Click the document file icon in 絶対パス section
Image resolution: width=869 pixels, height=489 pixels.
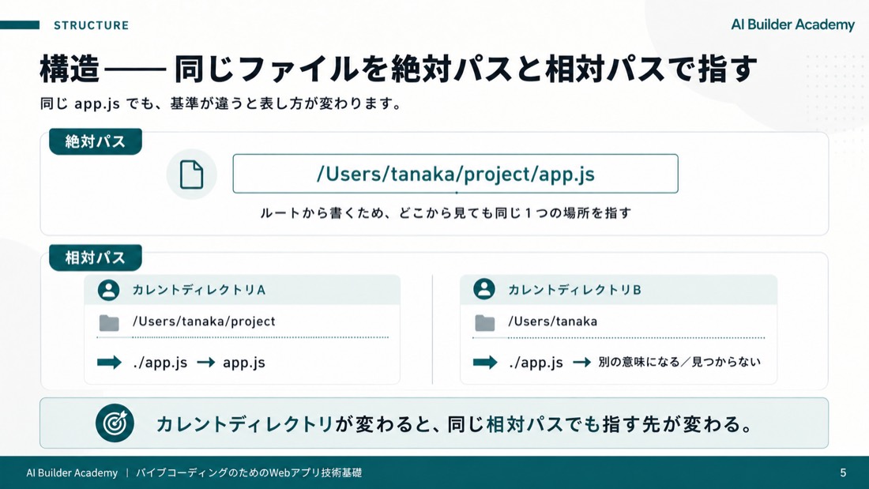click(x=191, y=174)
